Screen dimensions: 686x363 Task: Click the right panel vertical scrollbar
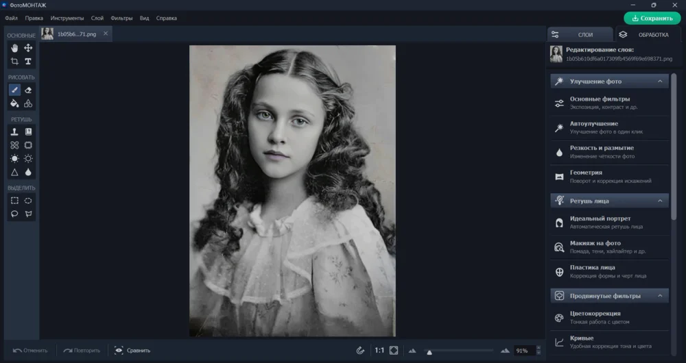[x=674, y=147]
